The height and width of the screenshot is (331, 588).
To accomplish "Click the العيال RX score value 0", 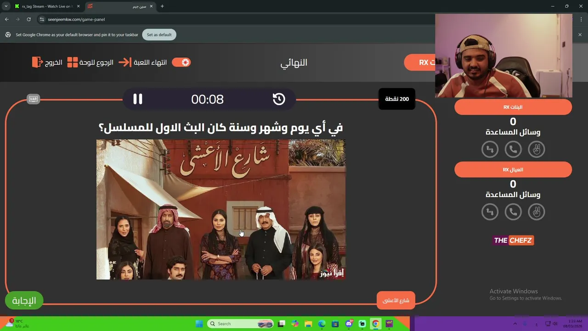I will (513, 184).
